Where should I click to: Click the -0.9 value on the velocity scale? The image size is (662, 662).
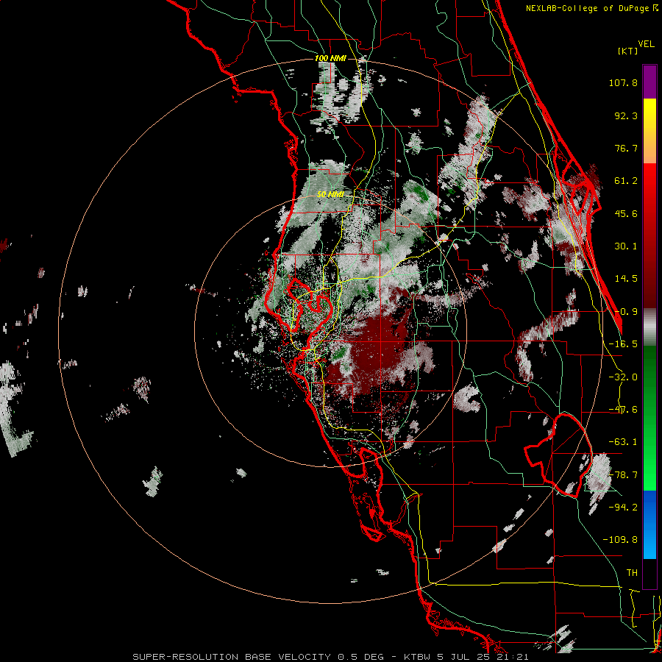pos(626,312)
